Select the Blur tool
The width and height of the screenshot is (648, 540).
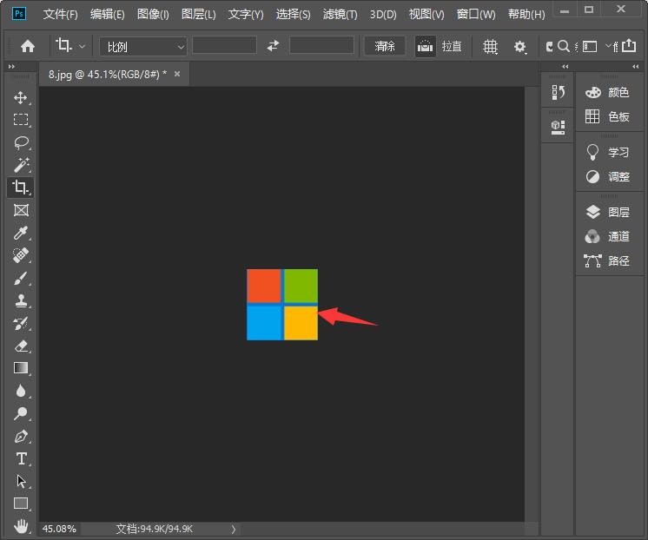(21, 391)
